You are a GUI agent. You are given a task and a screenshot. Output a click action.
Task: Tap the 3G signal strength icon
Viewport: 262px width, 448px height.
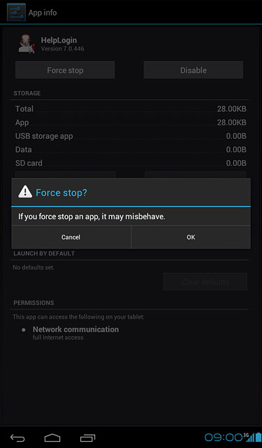point(249,437)
